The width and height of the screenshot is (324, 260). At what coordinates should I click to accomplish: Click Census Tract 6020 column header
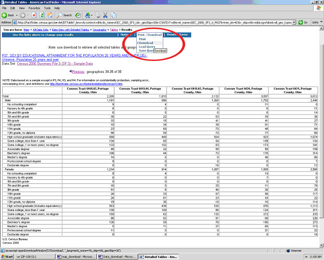243,90
